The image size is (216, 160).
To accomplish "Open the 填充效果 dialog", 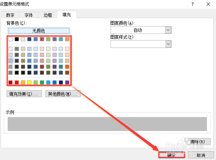I will (x=24, y=94).
